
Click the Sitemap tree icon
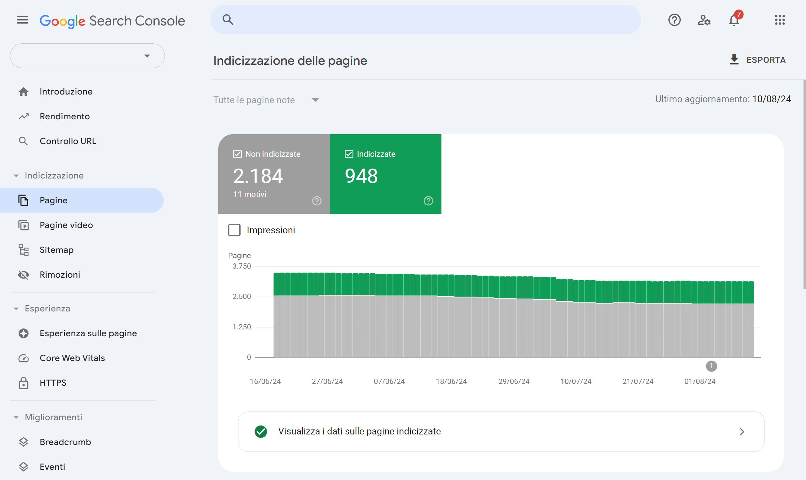23,250
